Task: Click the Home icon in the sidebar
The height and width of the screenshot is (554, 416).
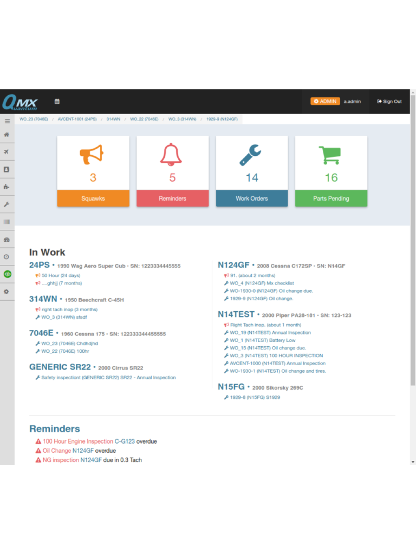Action: pyautogui.click(x=7, y=135)
